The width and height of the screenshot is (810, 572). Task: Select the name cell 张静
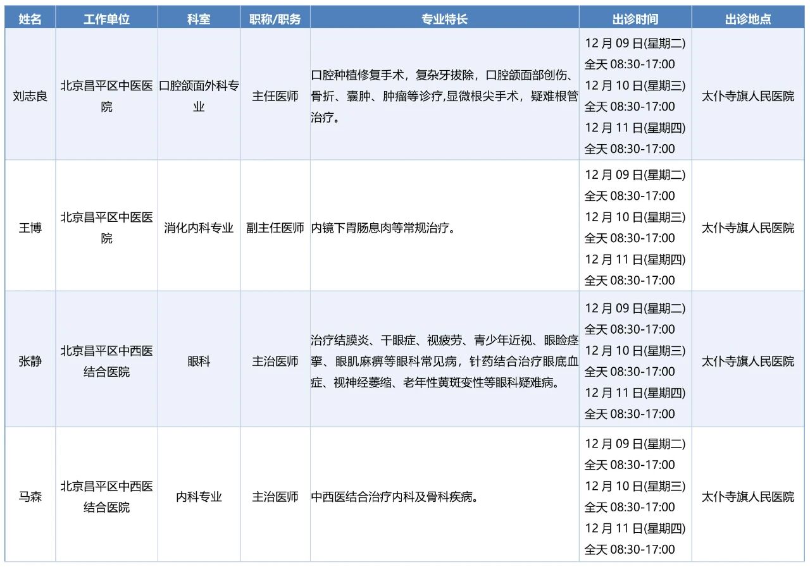30,362
